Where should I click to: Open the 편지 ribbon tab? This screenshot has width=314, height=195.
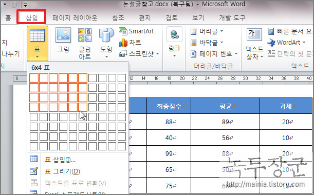coord(144,18)
